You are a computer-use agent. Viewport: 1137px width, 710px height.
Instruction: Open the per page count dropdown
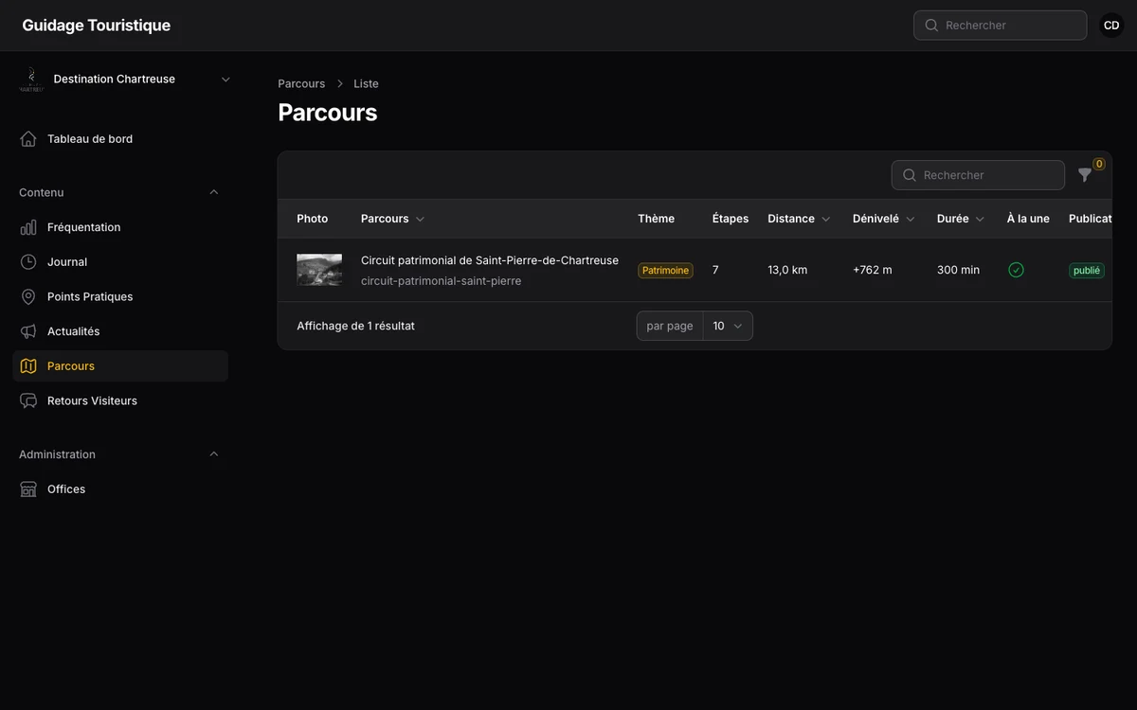(x=728, y=326)
